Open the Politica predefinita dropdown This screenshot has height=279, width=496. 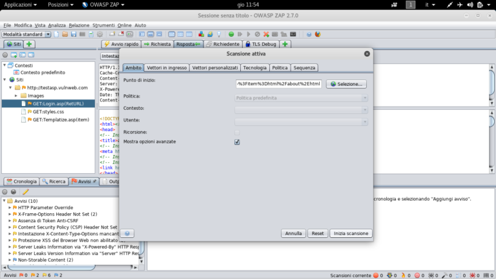(x=302, y=98)
